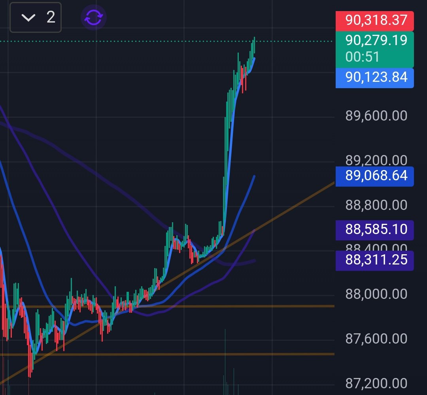Tap the purple indicator label 88,311.25
The height and width of the screenshot is (395, 427).
coord(374,260)
